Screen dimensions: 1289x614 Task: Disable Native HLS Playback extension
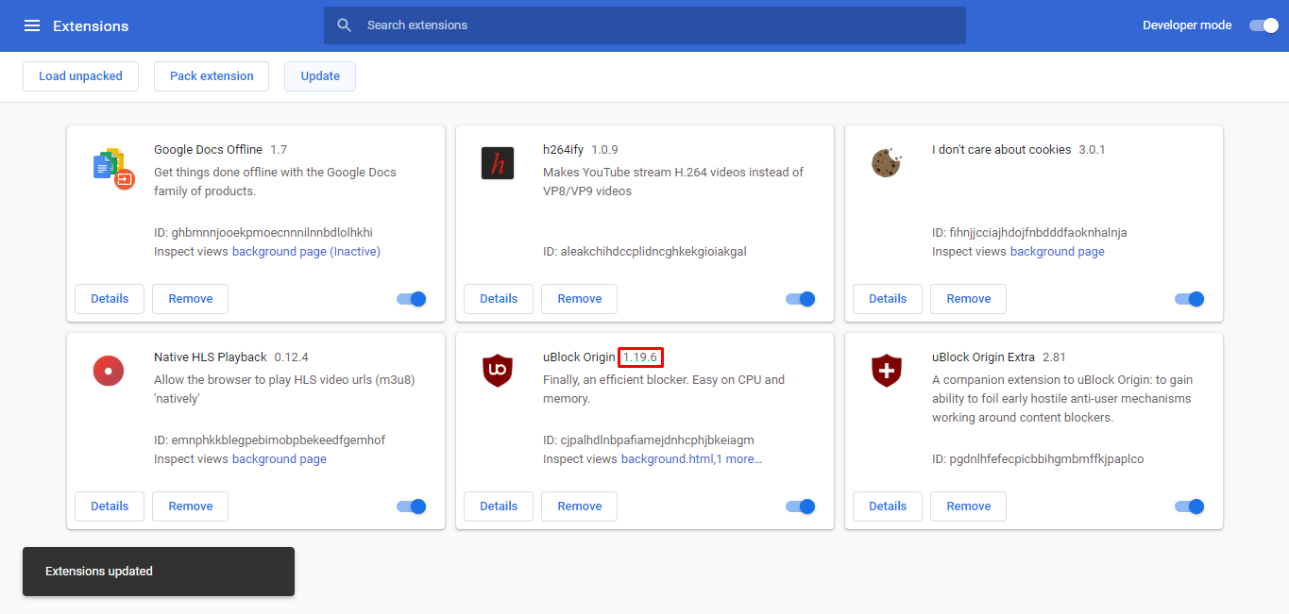click(x=412, y=506)
